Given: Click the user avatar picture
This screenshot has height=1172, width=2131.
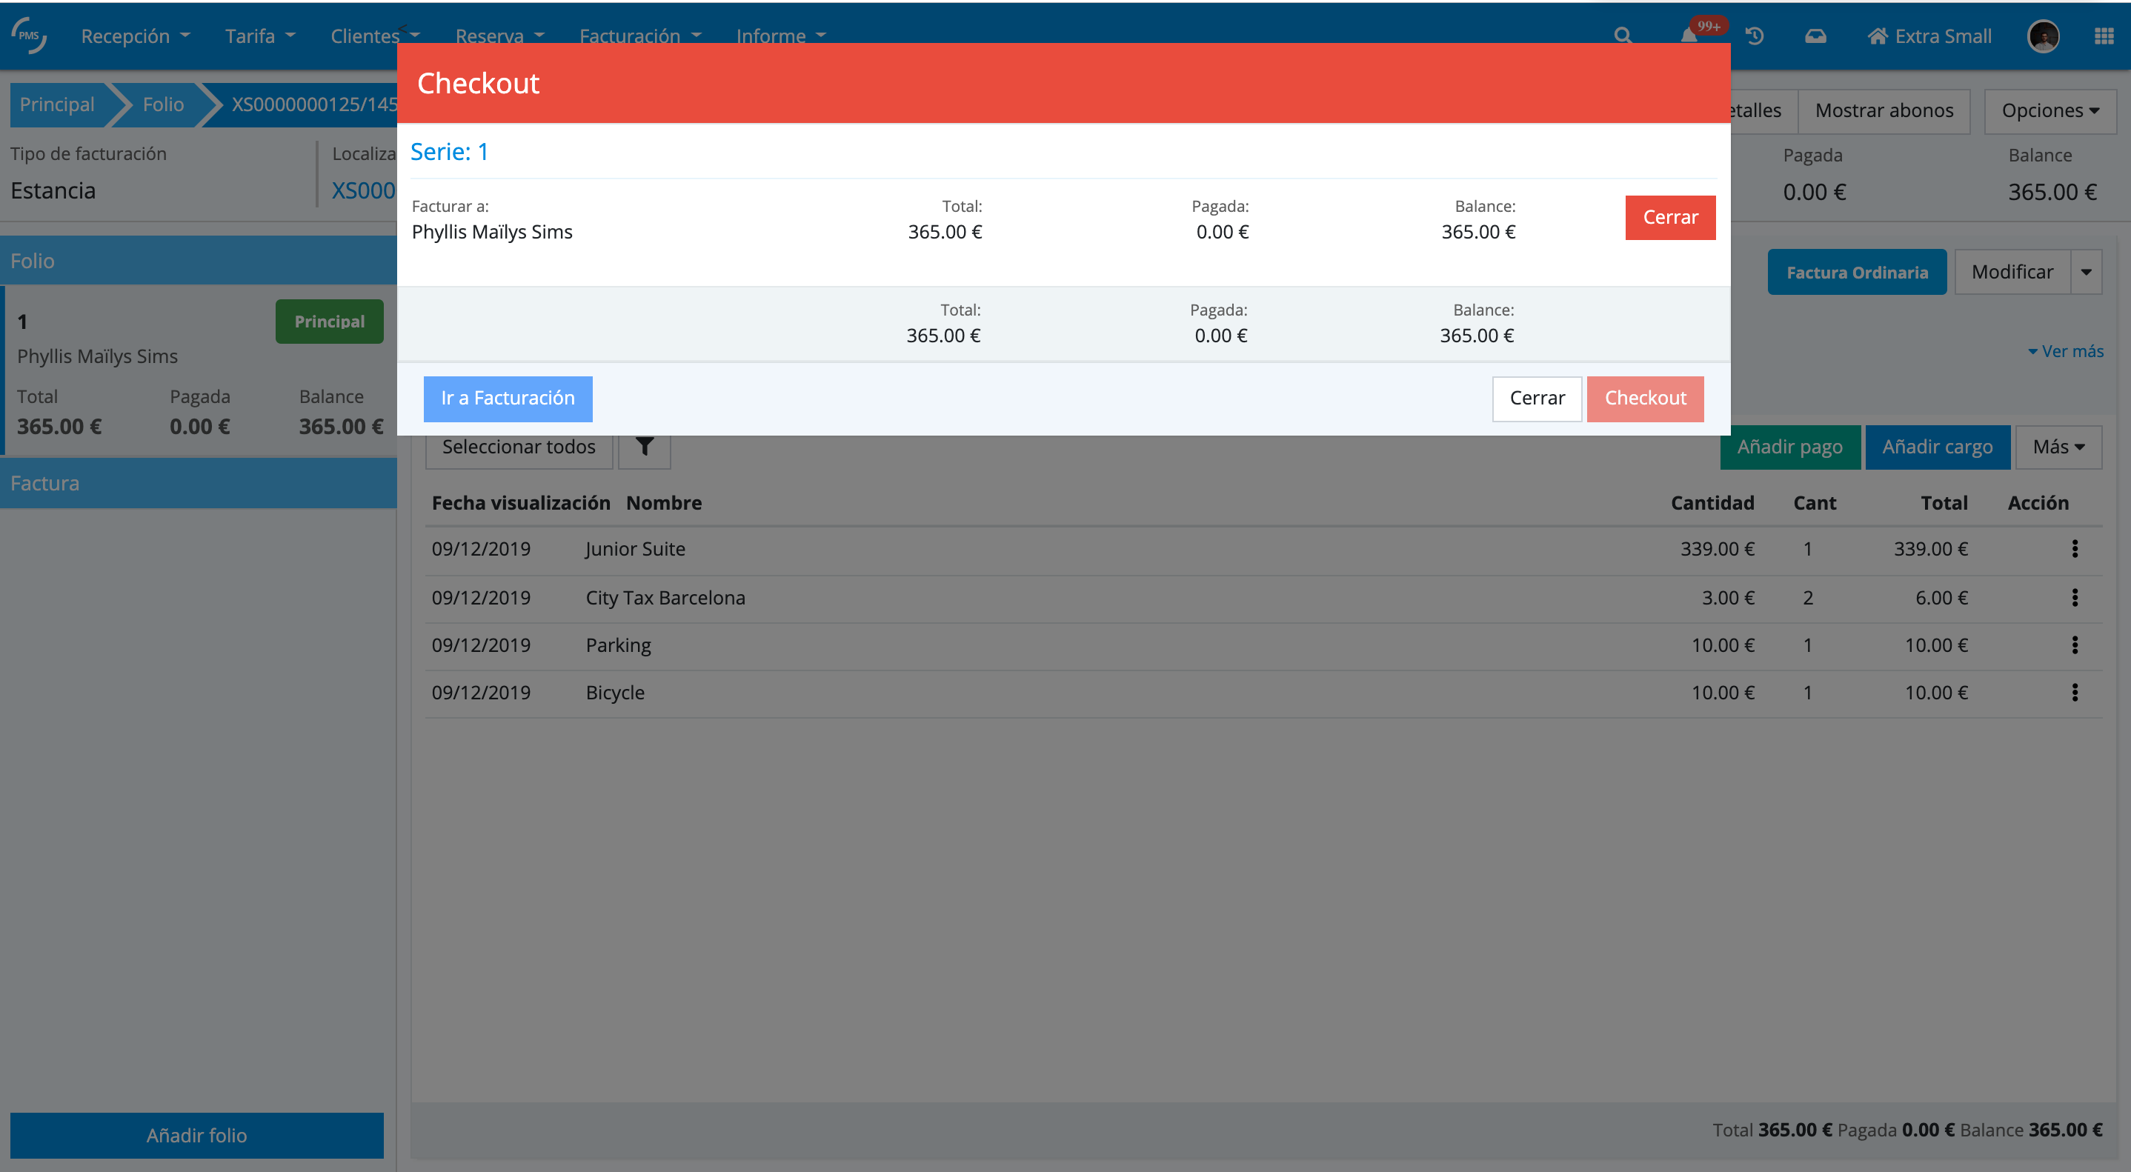Looking at the screenshot, I should point(2043,36).
